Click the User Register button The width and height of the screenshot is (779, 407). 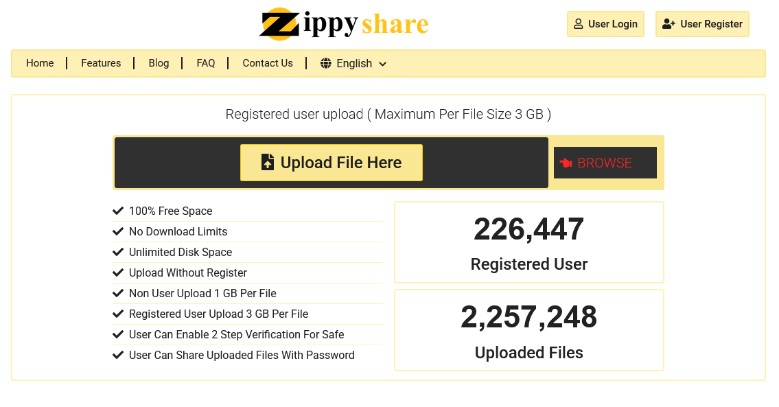[x=702, y=24]
